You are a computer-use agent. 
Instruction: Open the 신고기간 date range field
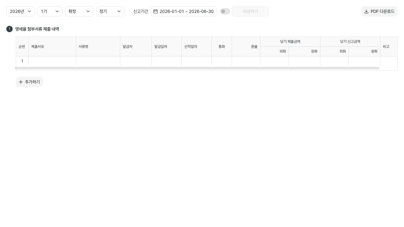tap(184, 11)
